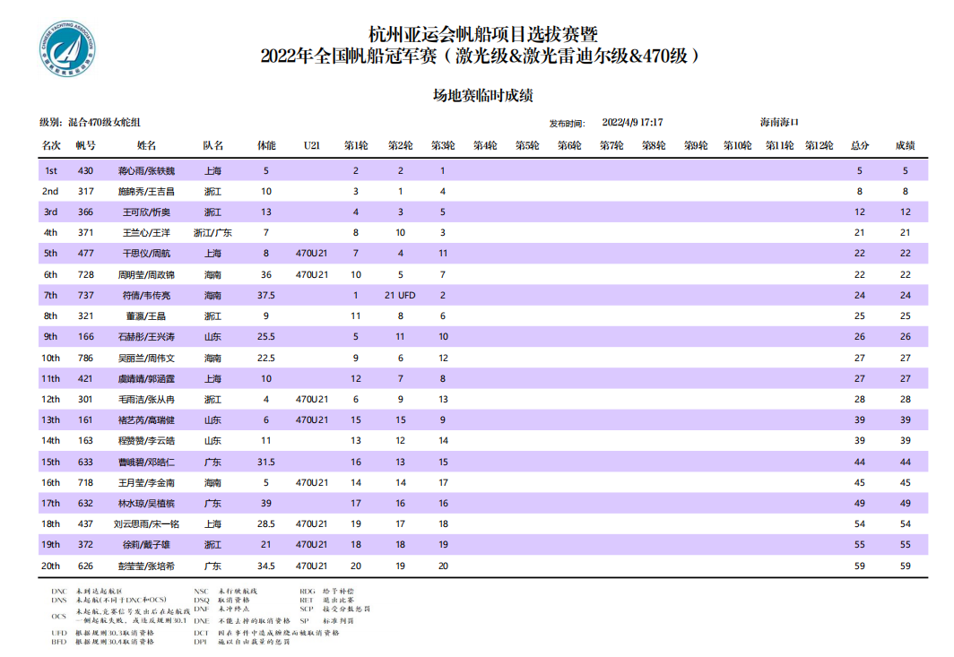The height and width of the screenshot is (657, 954).
Task: Click the Chinese Yachting Association logo
Action: pos(69,49)
